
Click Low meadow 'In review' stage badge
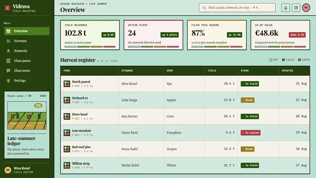tap(250, 133)
